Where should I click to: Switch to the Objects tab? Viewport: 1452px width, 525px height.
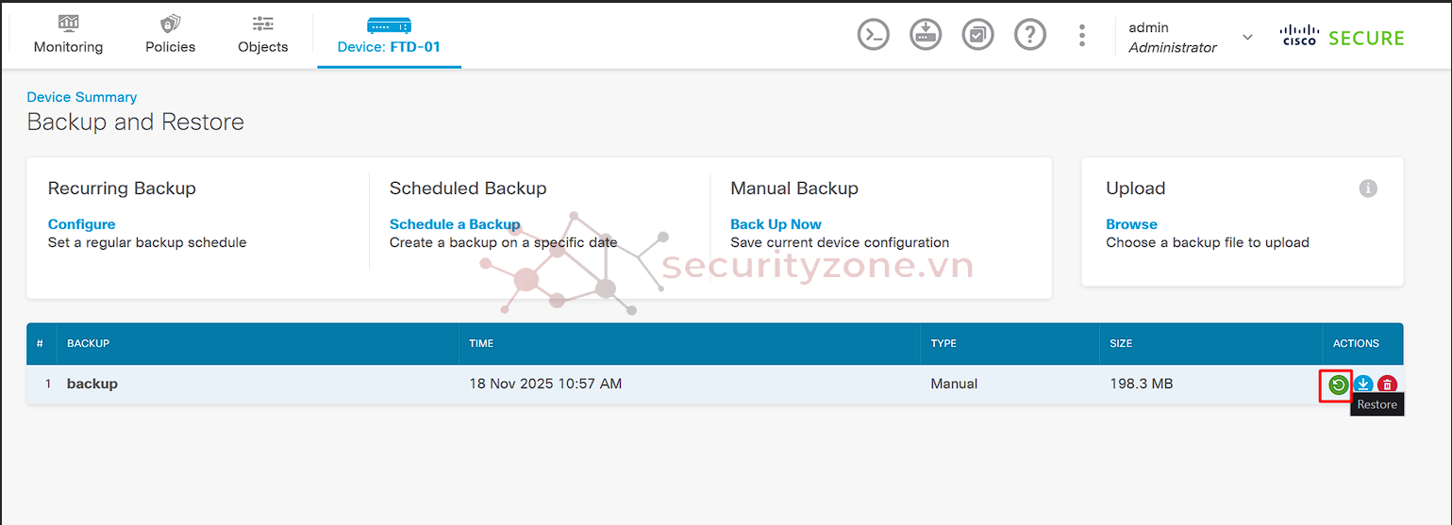coord(263,35)
